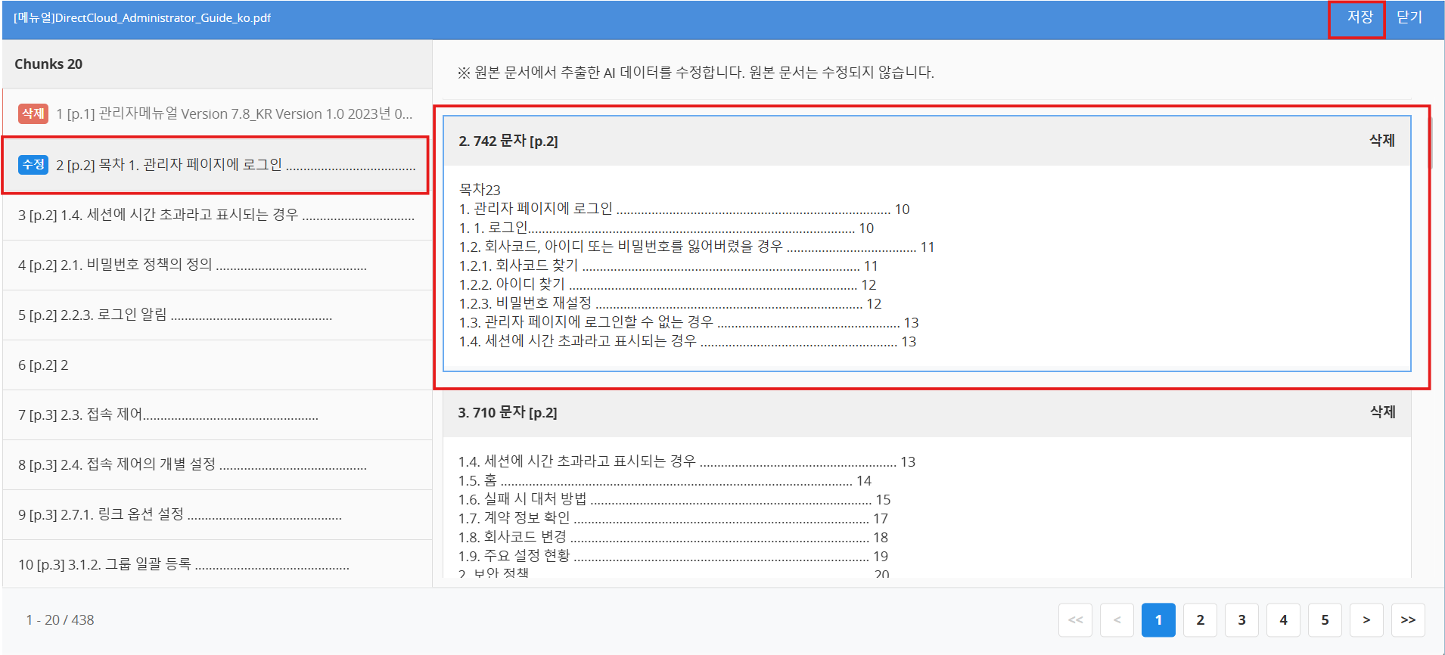Delete the 742 문자 chunk via 삭제
The width and height of the screenshot is (1445, 655).
1381,141
